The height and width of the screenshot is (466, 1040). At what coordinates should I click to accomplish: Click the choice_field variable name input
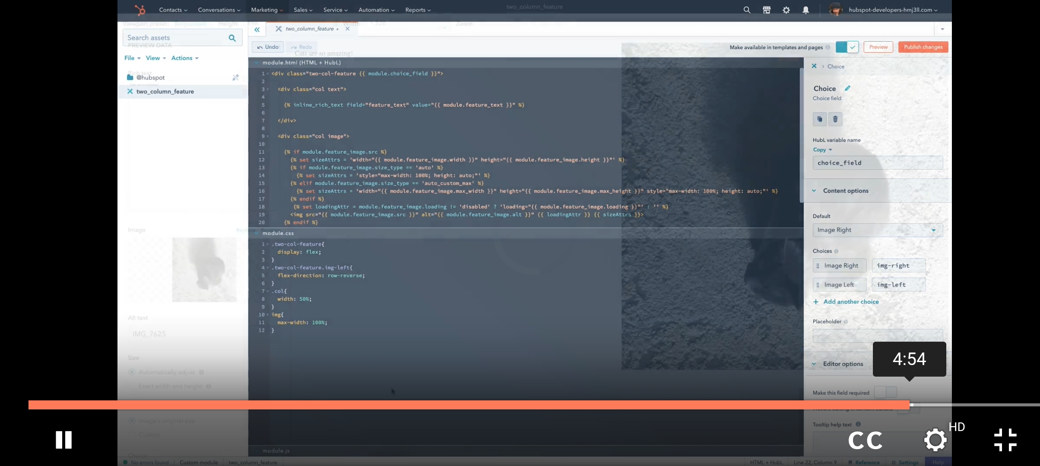pos(878,163)
